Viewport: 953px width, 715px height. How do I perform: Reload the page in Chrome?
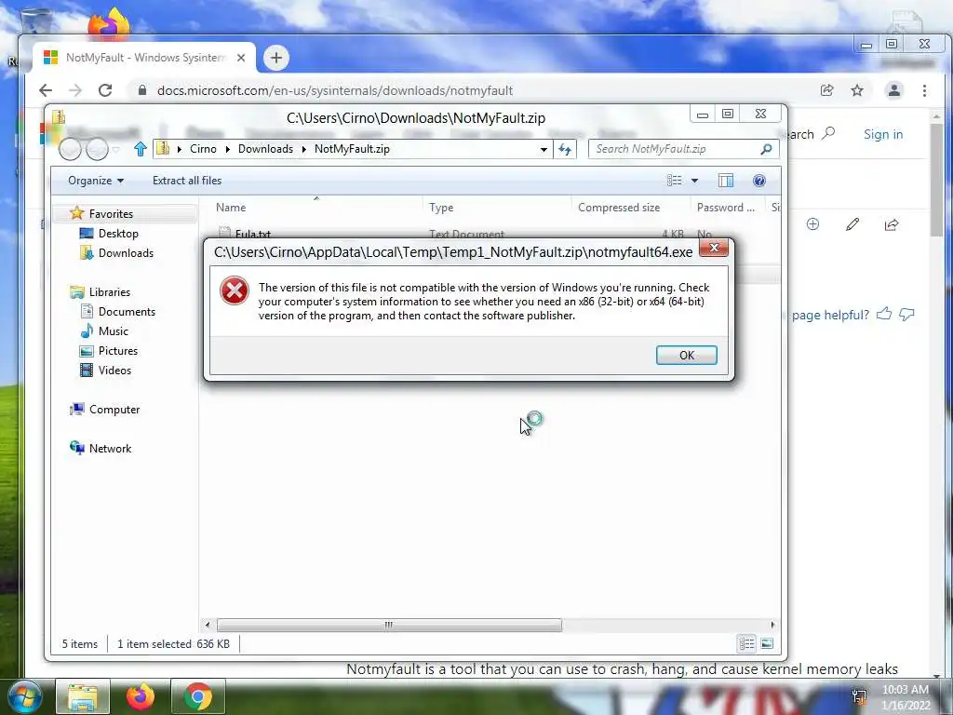click(x=105, y=90)
